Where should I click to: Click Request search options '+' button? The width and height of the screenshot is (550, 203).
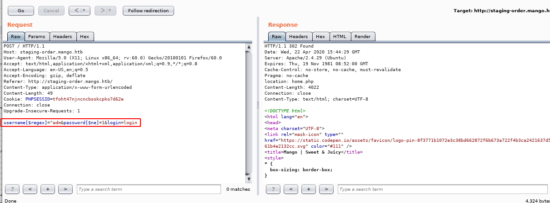click(47, 189)
